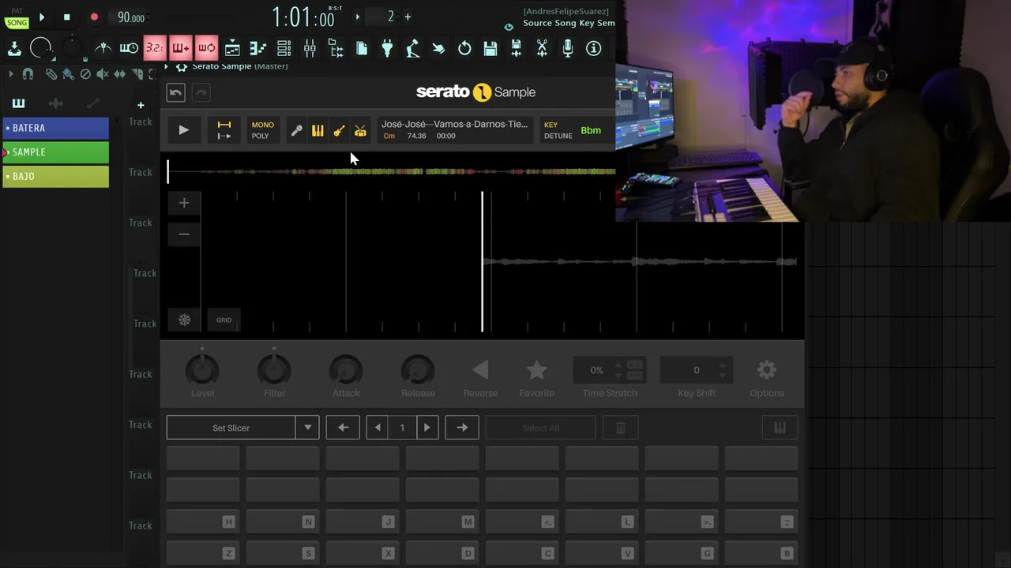Click the 90.000 tempo field
This screenshot has width=1011, height=568.
[130, 17]
